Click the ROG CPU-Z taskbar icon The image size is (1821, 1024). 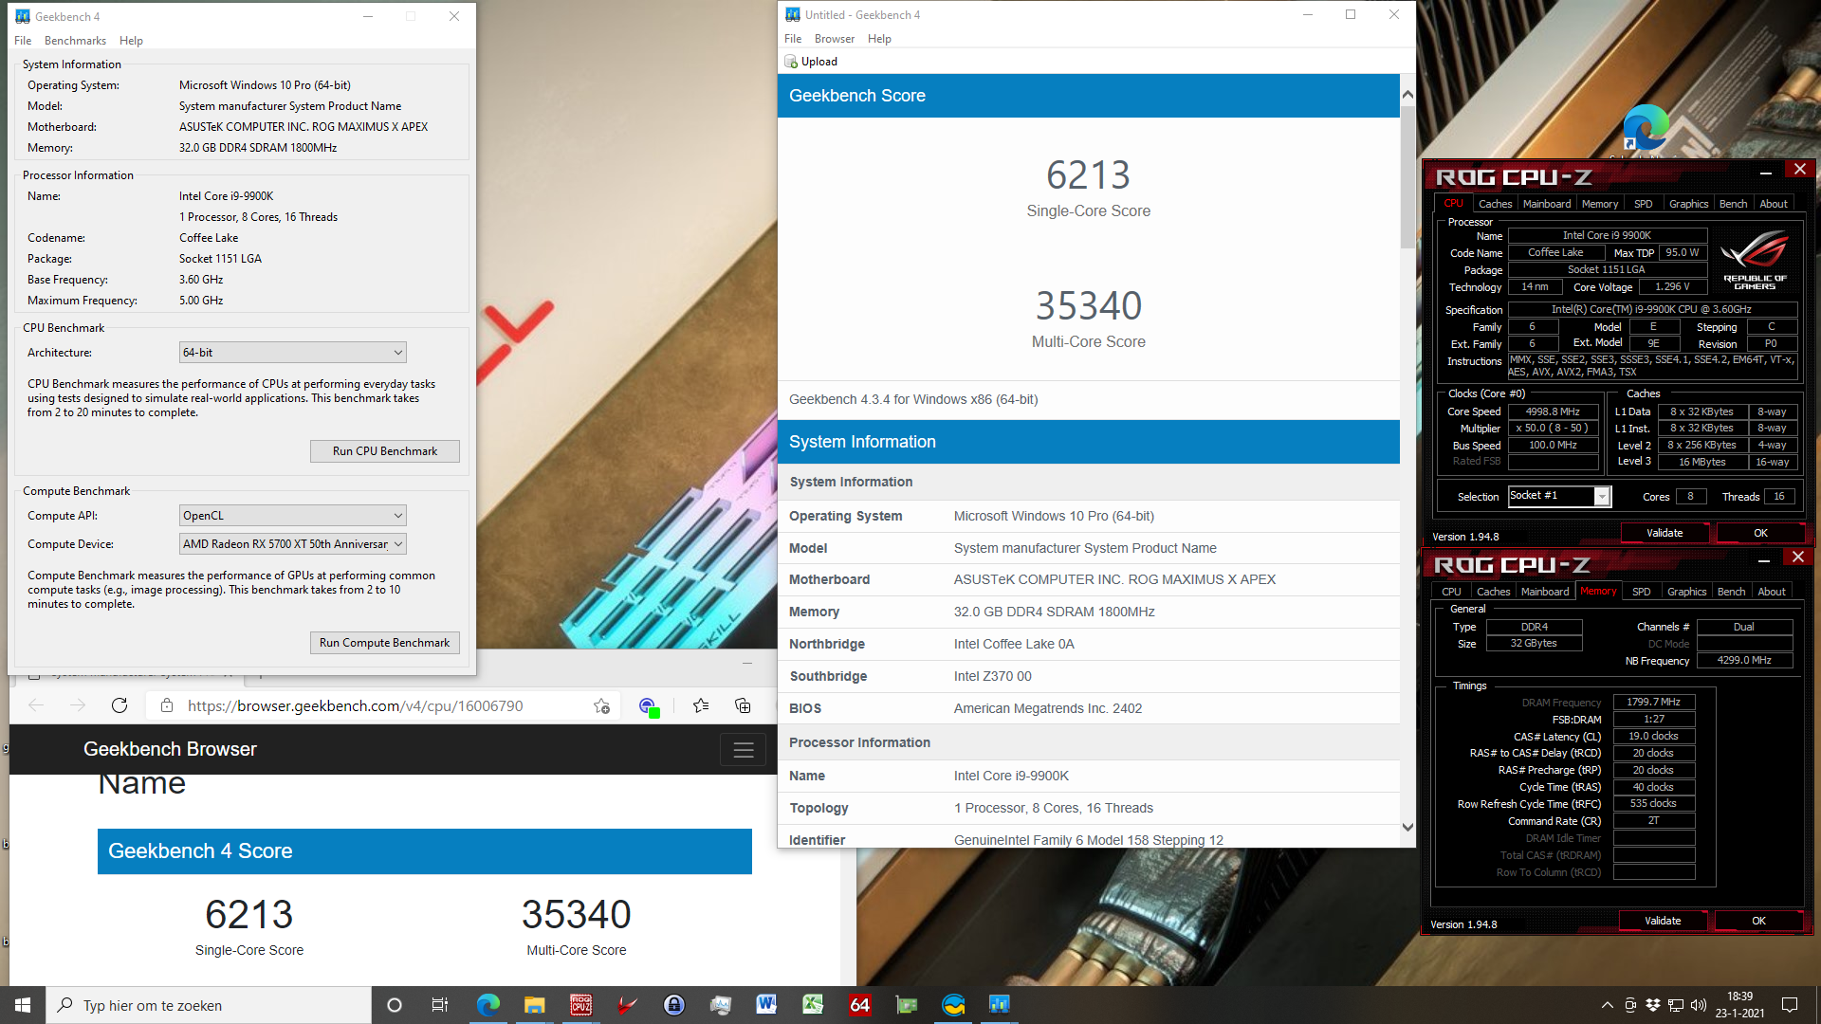[x=581, y=1005]
